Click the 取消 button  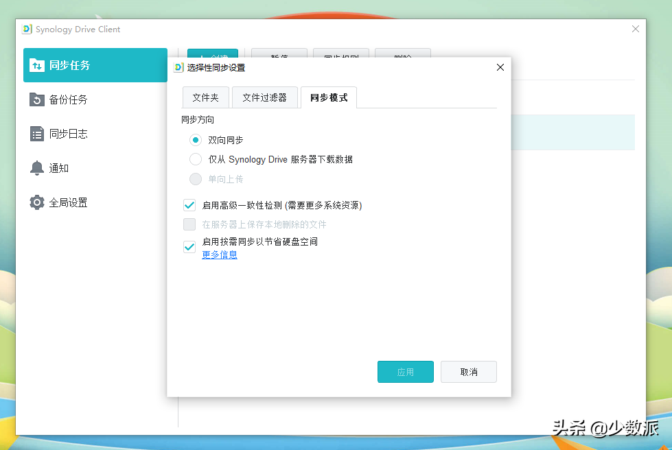pyautogui.click(x=468, y=372)
